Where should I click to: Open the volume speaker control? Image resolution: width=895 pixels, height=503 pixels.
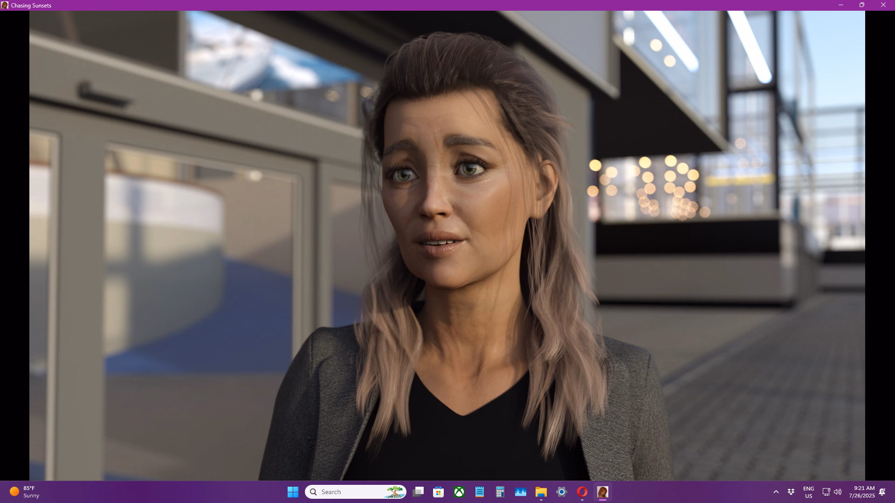(x=838, y=492)
